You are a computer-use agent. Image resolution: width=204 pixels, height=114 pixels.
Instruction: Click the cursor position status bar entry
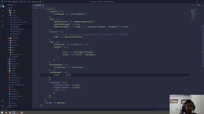coord(158,110)
